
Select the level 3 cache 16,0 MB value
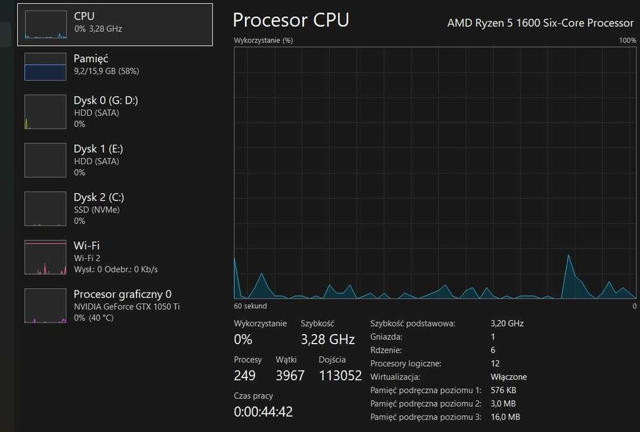pyautogui.click(x=505, y=417)
